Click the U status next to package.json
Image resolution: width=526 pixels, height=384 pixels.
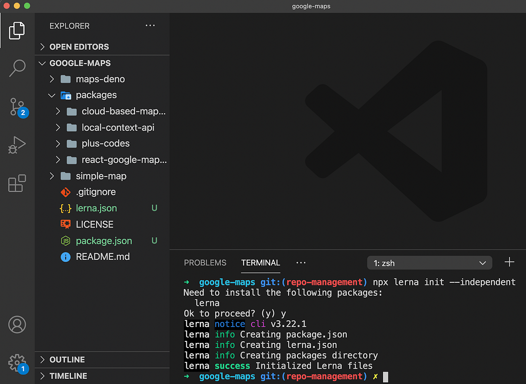(x=154, y=241)
